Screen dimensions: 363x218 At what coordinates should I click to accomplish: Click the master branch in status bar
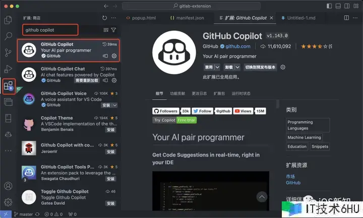pyautogui.click(x=23, y=214)
